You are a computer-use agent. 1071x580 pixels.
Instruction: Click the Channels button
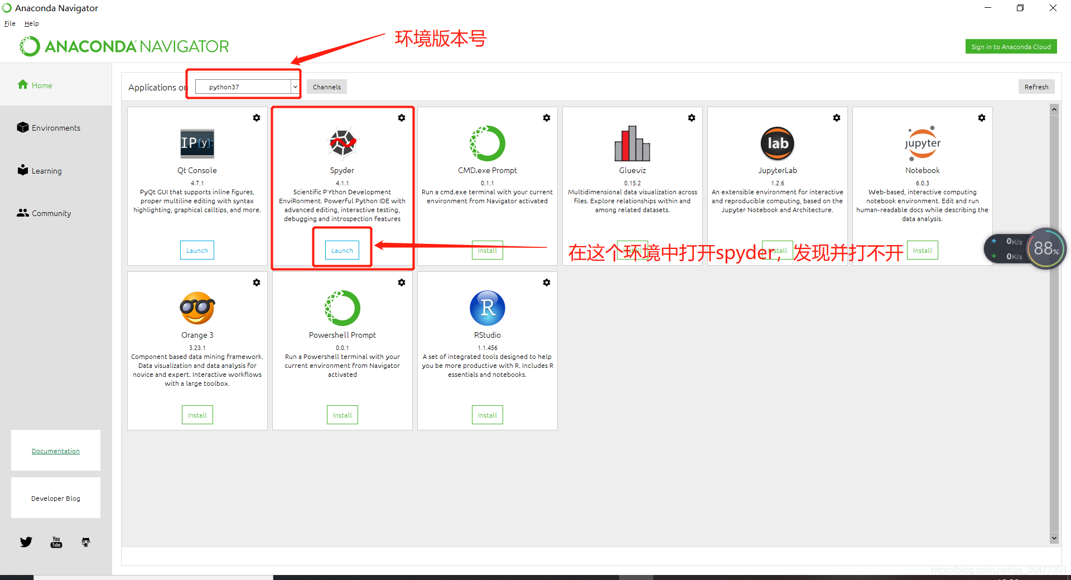pyautogui.click(x=327, y=87)
